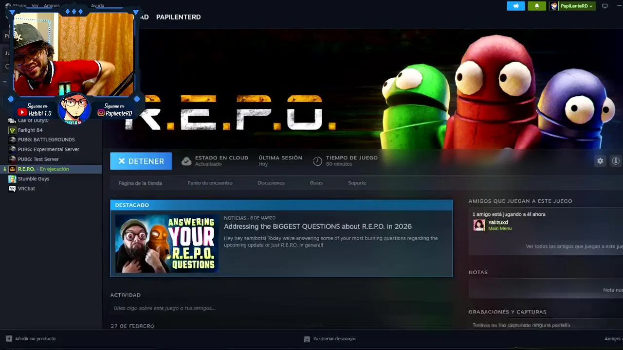Switch to Big Picture mode icon

click(x=605, y=6)
